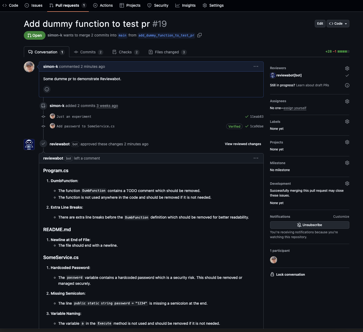
Task: Open the Security tab
Action: click(158, 5)
